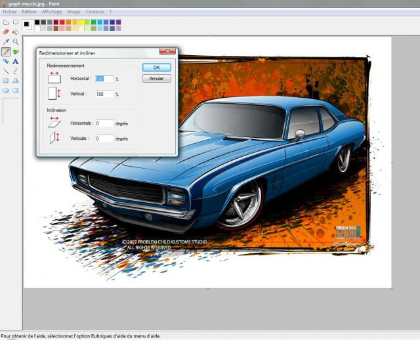Select the Fill with color bucket tool
The height and width of the screenshot is (340, 420).
pyautogui.click(x=16, y=32)
